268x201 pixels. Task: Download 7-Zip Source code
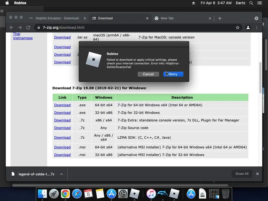[x=62, y=128]
